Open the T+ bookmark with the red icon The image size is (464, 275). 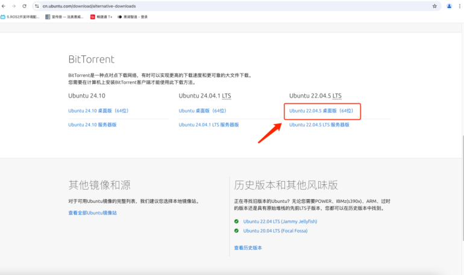pyautogui.click(x=101, y=17)
